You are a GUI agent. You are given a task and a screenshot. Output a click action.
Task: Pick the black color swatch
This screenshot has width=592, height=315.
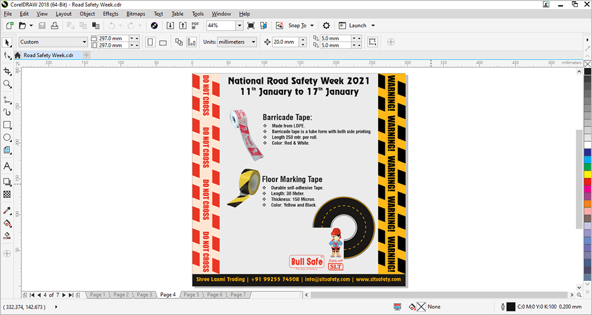(x=588, y=71)
